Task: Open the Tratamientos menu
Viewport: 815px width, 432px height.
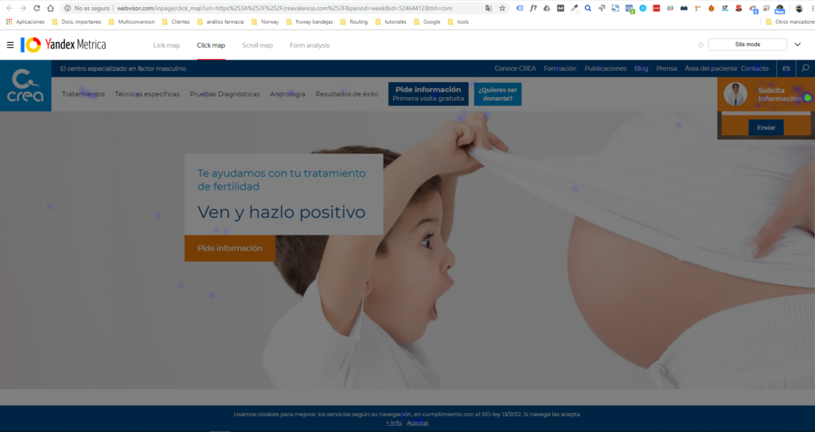Action: click(x=83, y=94)
